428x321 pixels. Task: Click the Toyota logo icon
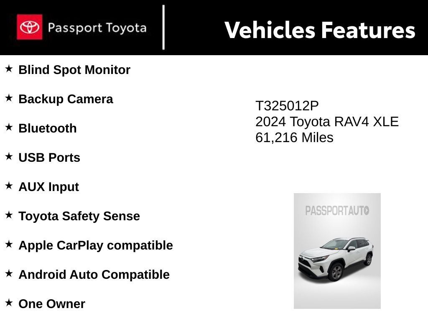pos(29,27)
